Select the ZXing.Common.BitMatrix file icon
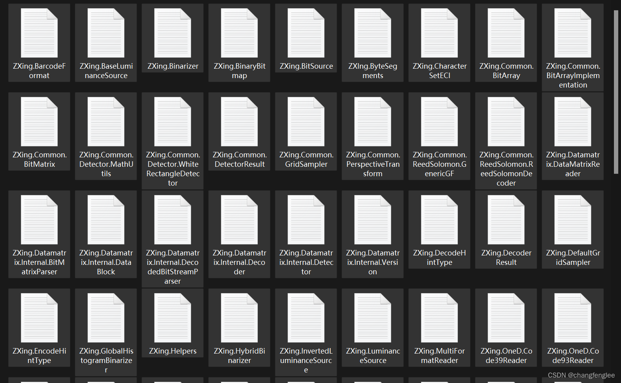621x383 pixels. tap(39, 122)
